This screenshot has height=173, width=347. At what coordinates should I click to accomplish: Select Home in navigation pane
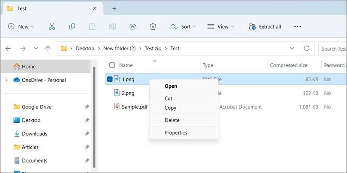coord(45,66)
